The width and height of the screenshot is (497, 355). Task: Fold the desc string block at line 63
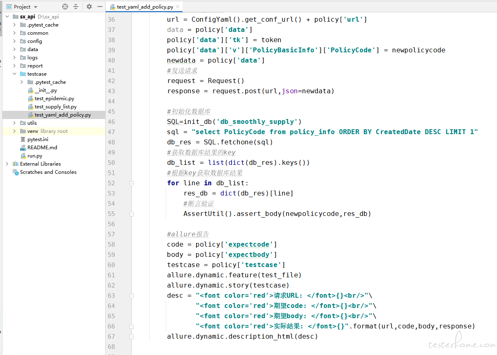(131, 296)
